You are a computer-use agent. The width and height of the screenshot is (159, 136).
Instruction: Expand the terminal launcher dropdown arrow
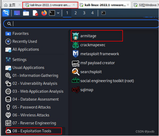pos(58,13)
